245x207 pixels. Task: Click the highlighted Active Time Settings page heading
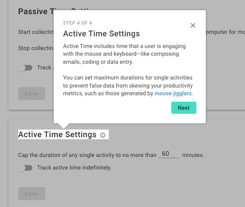point(57,134)
